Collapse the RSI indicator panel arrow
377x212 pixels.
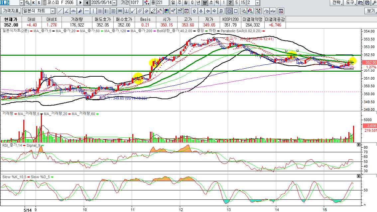point(359,145)
